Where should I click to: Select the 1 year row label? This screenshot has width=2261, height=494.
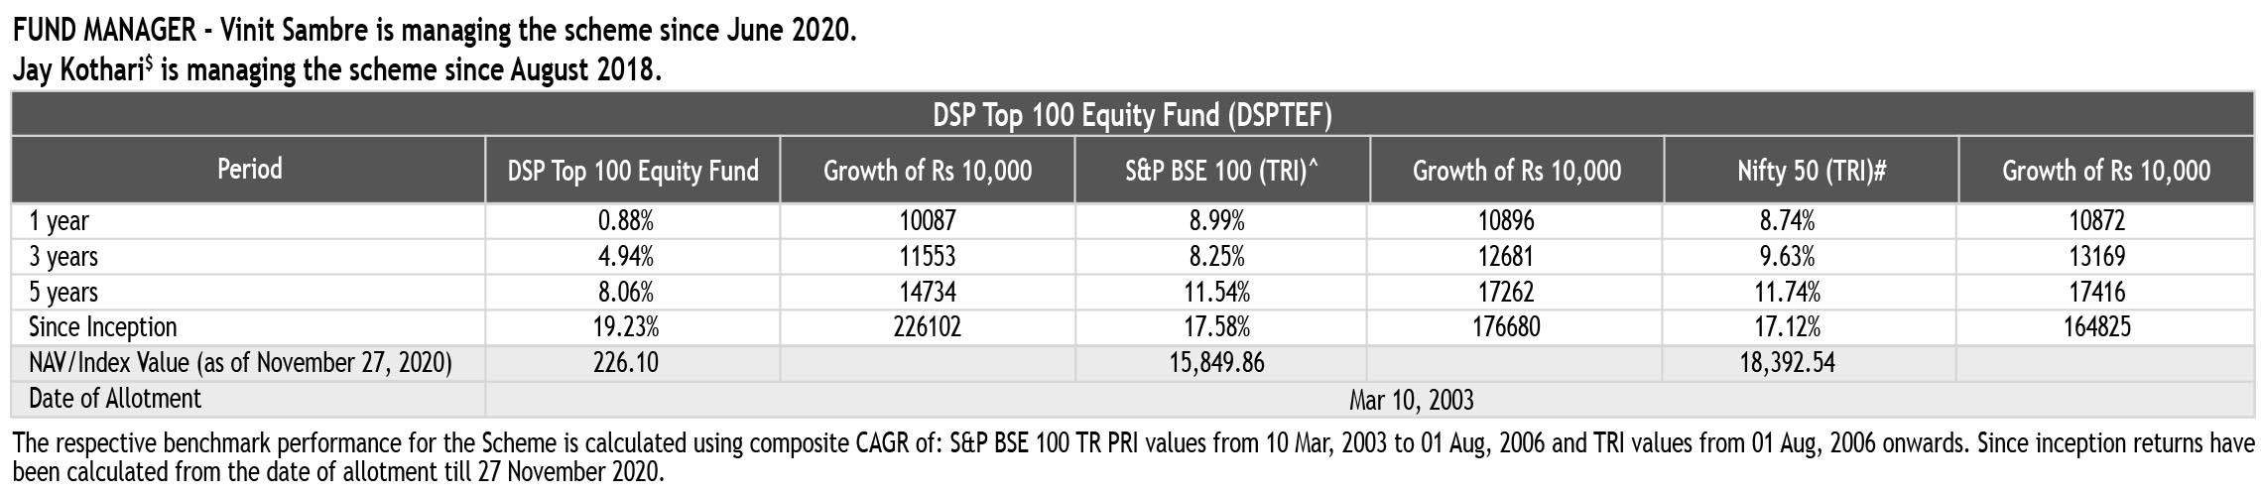59,221
